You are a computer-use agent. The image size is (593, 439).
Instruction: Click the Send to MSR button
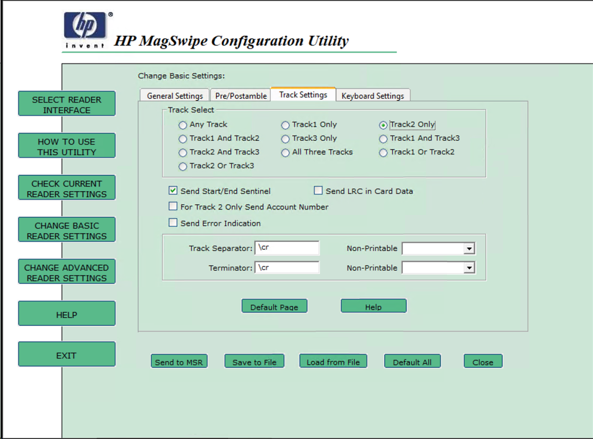pyautogui.click(x=178, y=362)
